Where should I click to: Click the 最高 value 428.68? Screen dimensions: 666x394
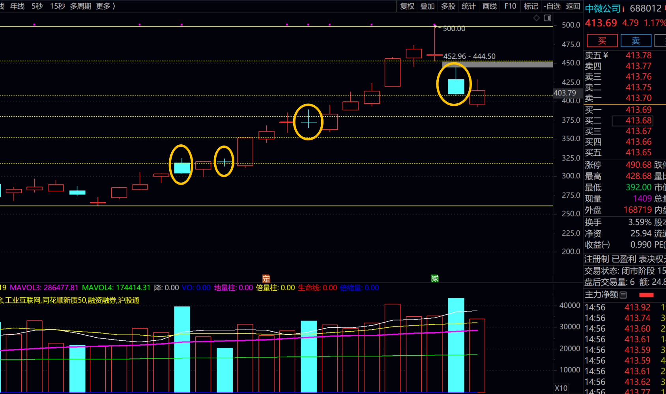[x=638, y=176]
